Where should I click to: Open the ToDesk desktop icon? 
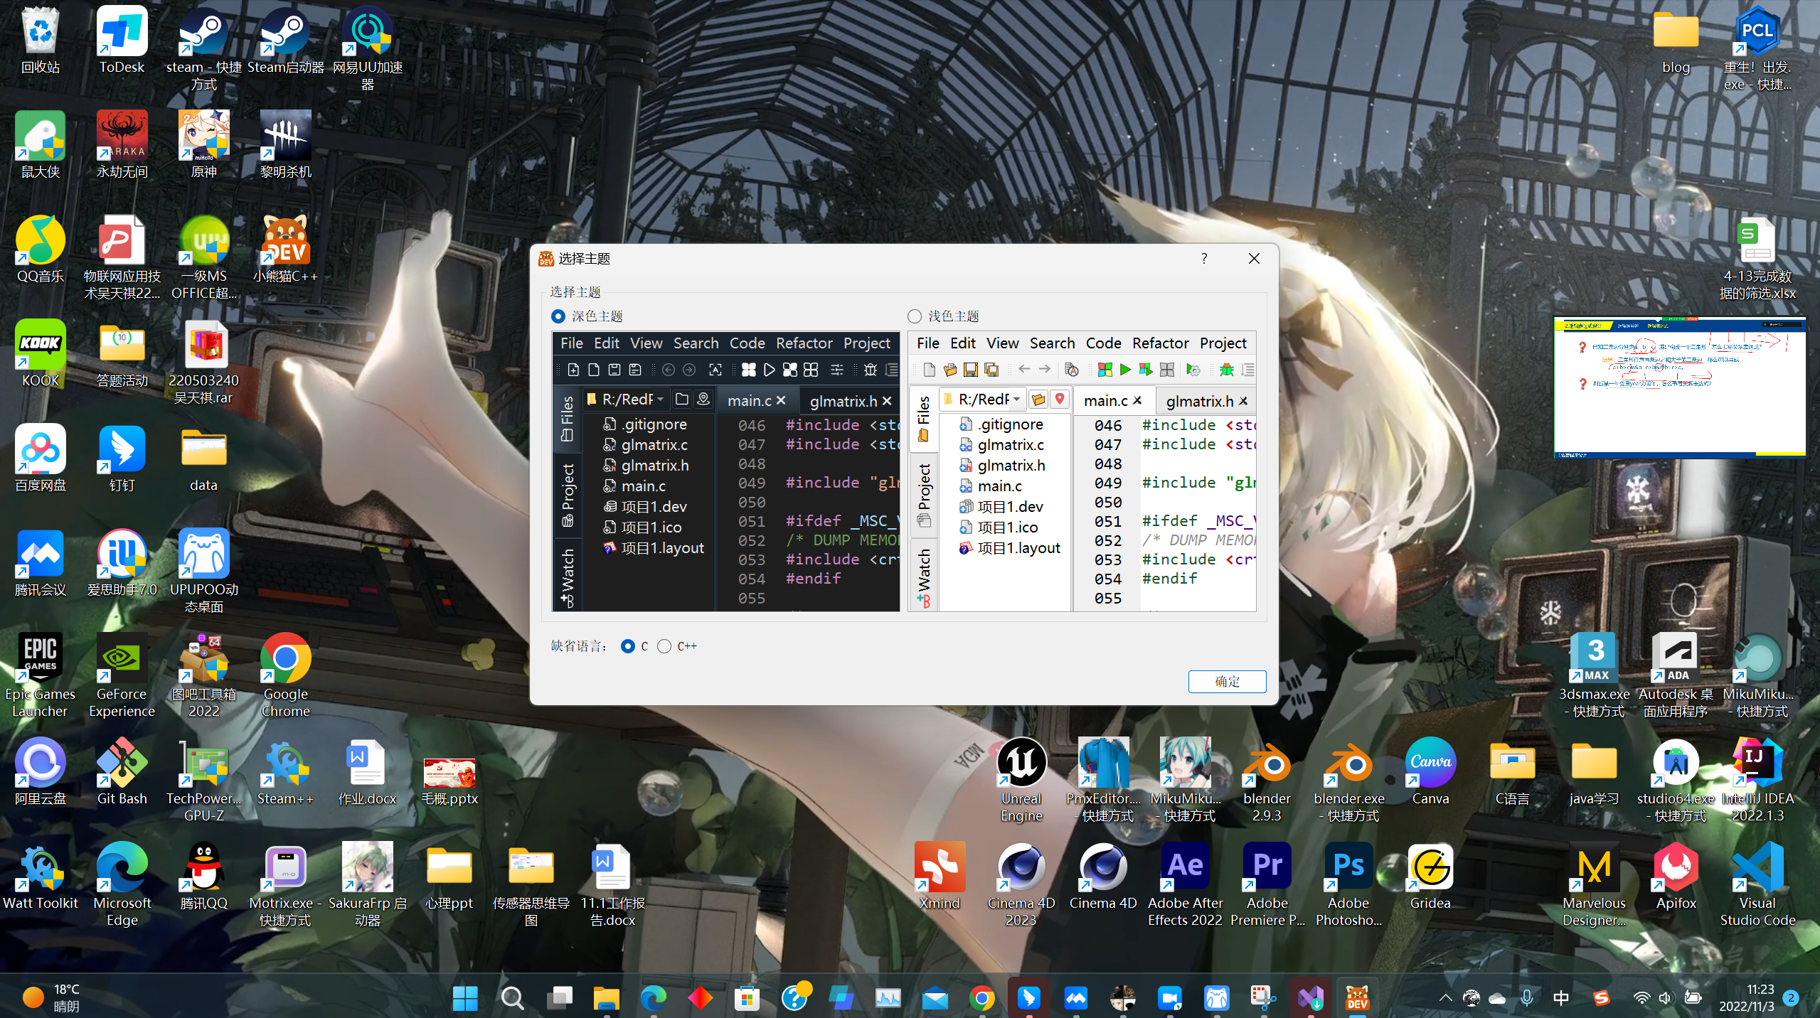122,41
